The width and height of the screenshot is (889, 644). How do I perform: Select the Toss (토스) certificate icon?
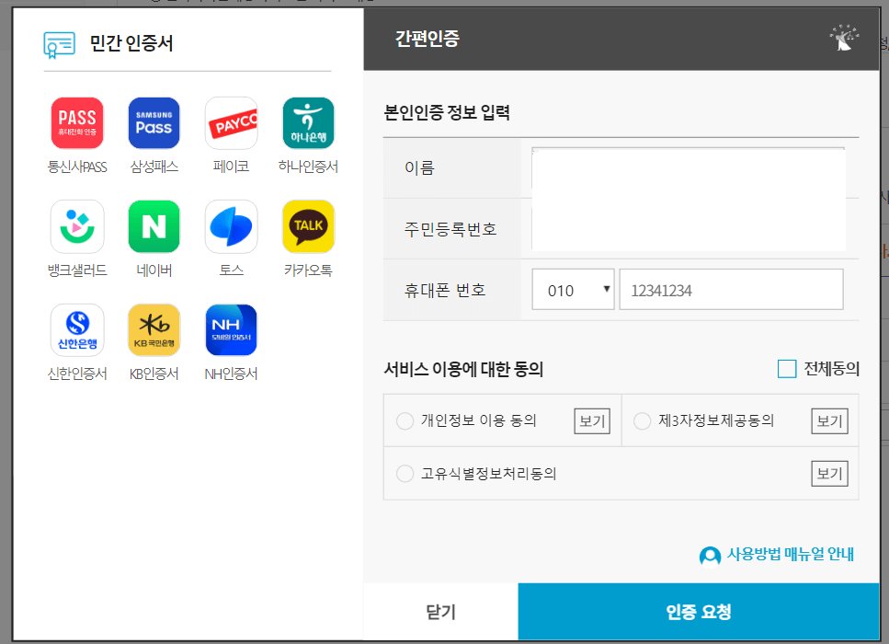pos(232,226)
